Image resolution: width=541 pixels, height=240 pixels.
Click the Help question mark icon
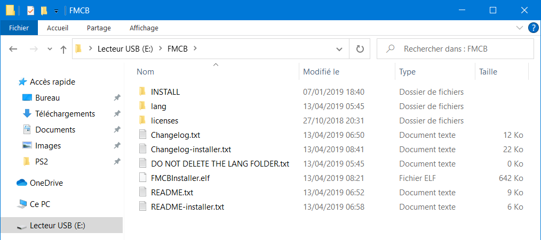click(533, 28)
